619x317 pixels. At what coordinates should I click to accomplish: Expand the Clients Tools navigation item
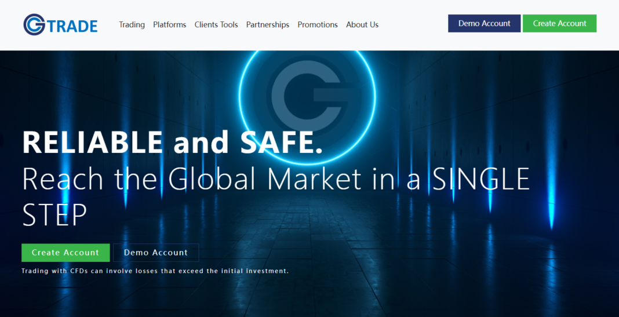(x=216, y=24)
